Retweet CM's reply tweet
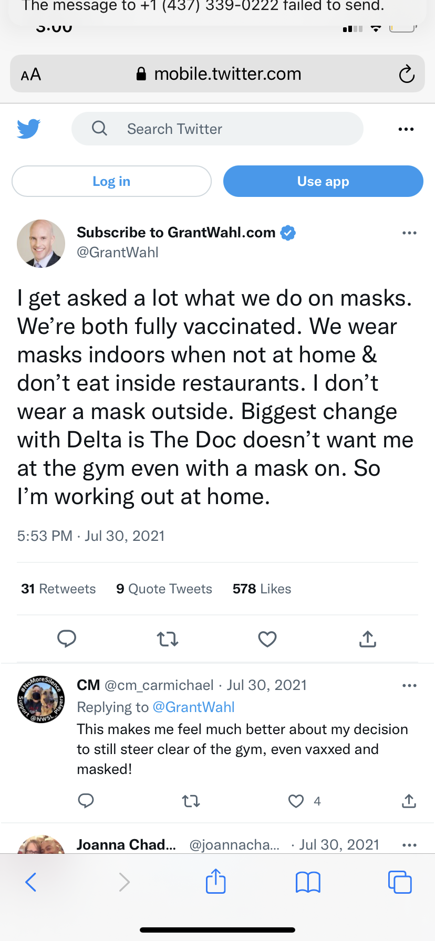Viewport: 435px width, 941px height. click(x=191, y=801)
